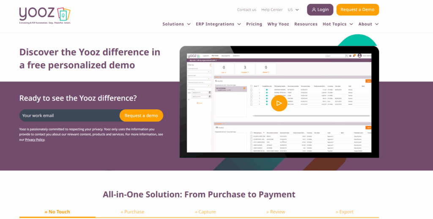
Task: Open the Why Yooz page
Action: (x=278, y=24)
